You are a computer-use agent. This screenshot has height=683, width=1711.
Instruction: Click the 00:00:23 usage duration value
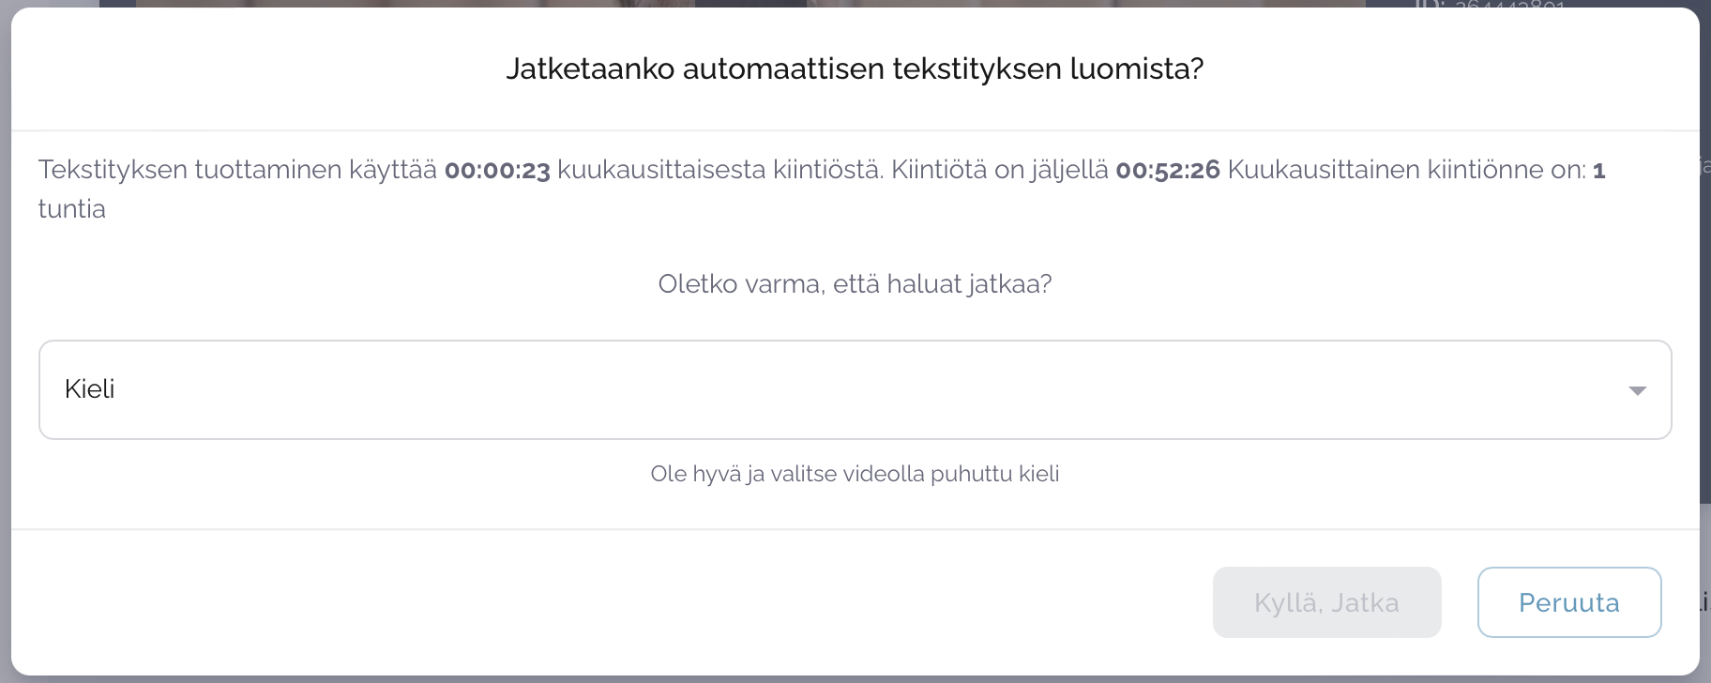[497, 171]
